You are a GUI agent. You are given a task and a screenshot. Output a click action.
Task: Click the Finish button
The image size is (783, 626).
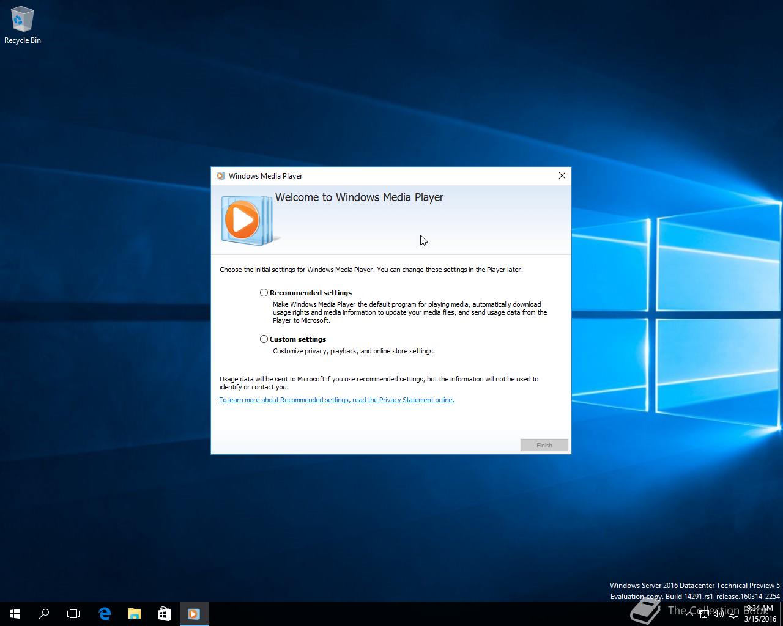[x=544, y=445]
